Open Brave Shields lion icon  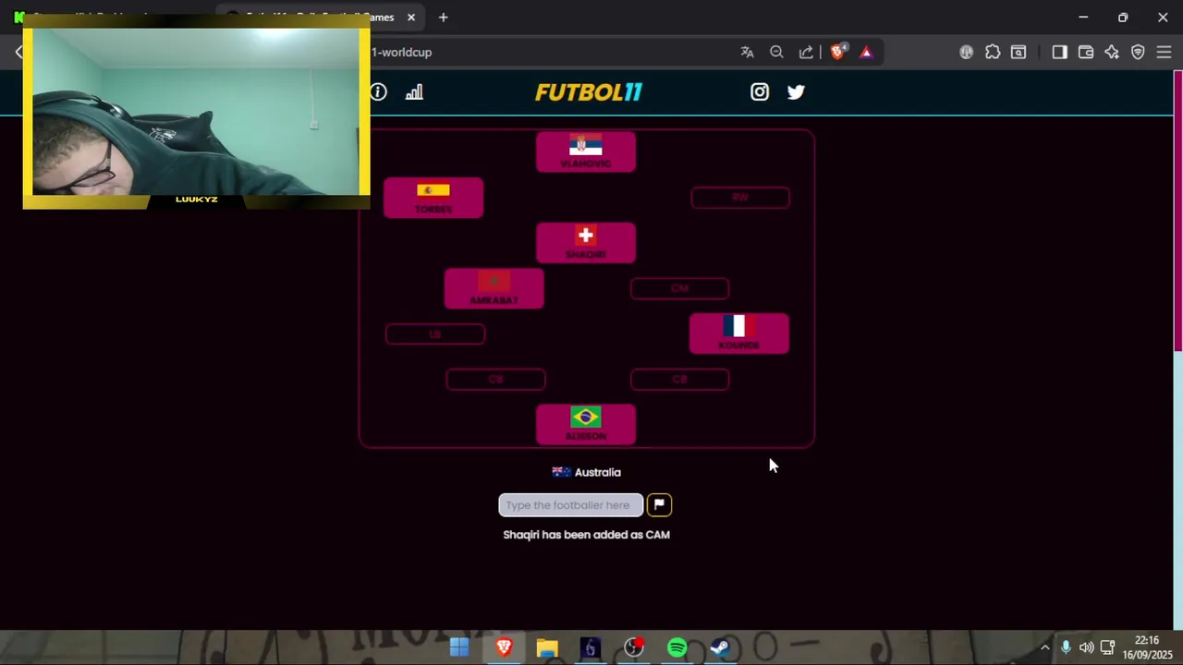(837, 52)
